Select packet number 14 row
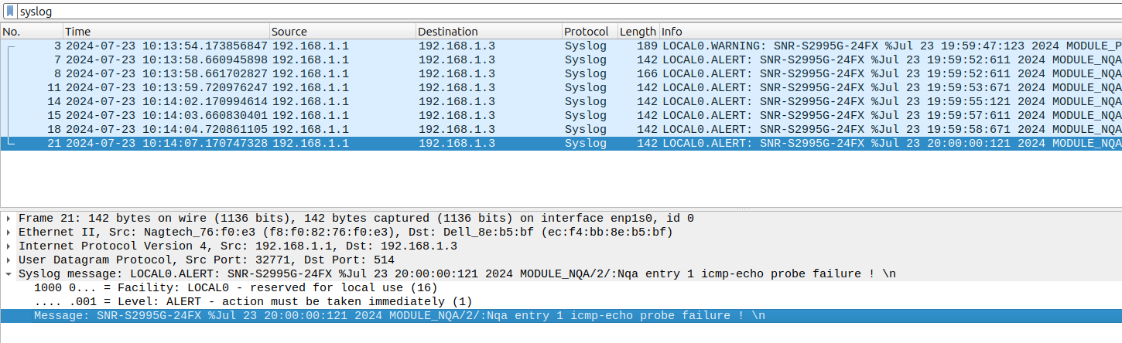 click(561, 102)
